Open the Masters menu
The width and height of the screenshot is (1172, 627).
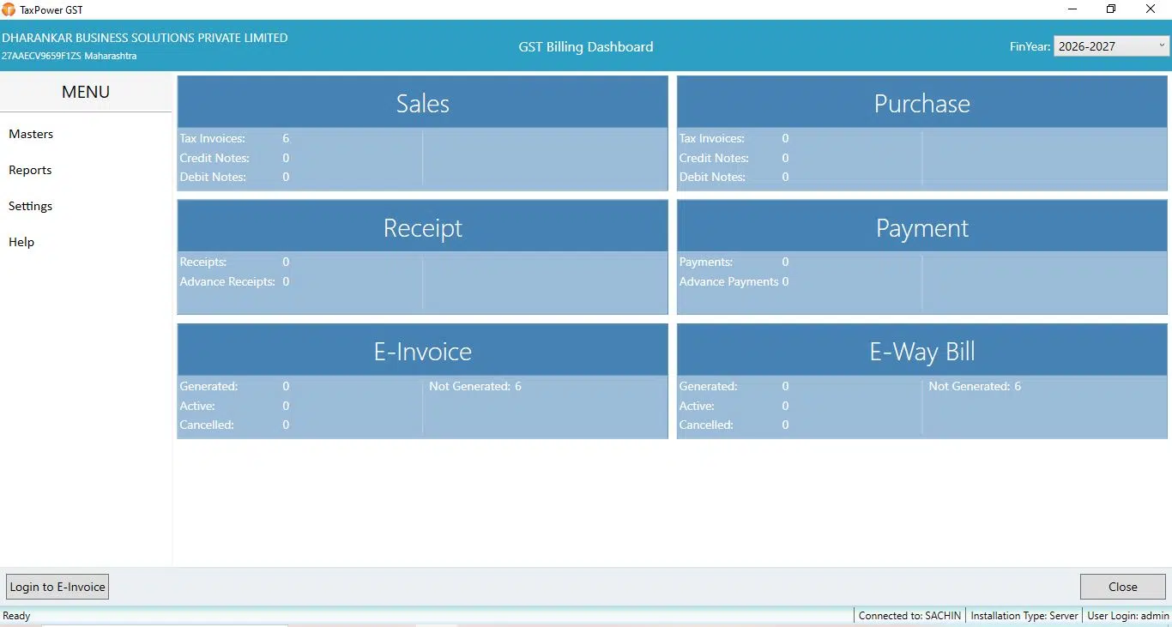tap(31, 134)
